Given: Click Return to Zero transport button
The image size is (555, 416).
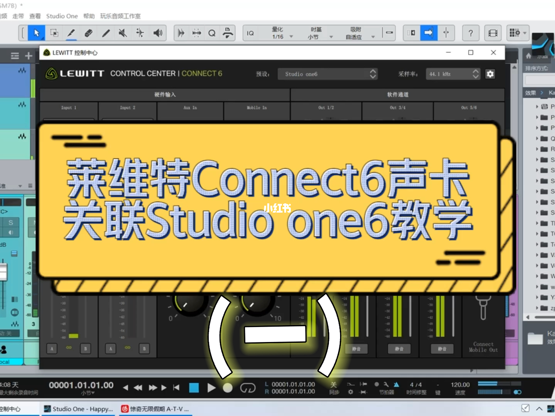Looking at the screenshot, I should [x=176, y=387].
